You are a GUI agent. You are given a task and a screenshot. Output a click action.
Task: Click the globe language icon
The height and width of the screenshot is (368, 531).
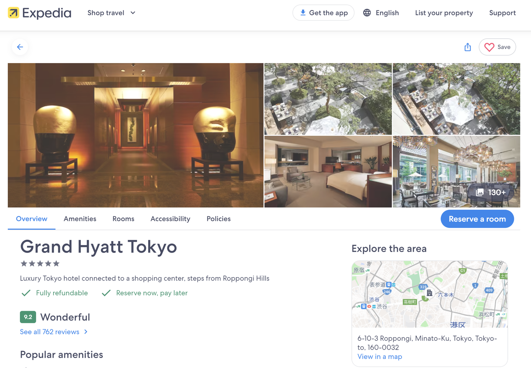[367, 13]
